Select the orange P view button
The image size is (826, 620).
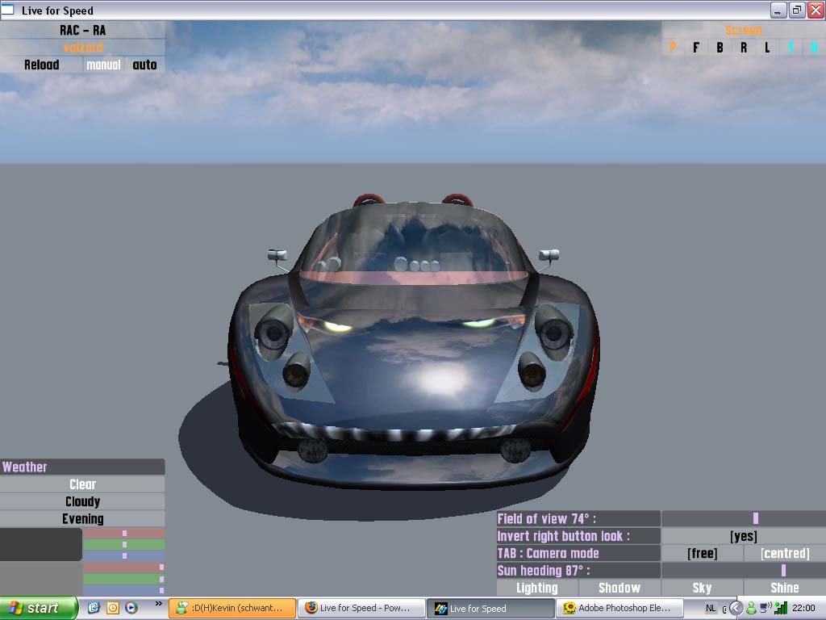point(673,48)
